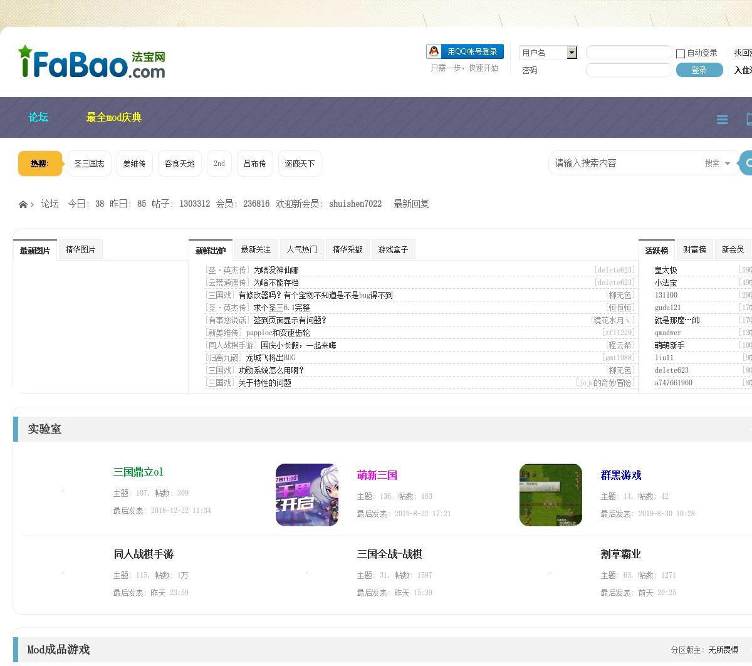Click the password input field
The image size is (752, 666).
tap(629, 70)
